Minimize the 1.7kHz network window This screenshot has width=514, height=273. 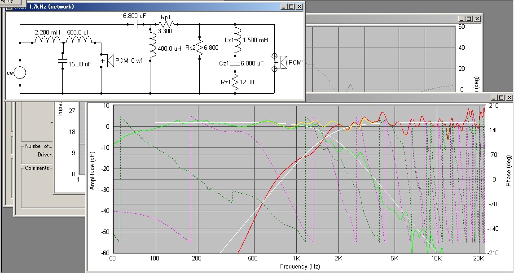pyautogui.click(x=284, y=7)
